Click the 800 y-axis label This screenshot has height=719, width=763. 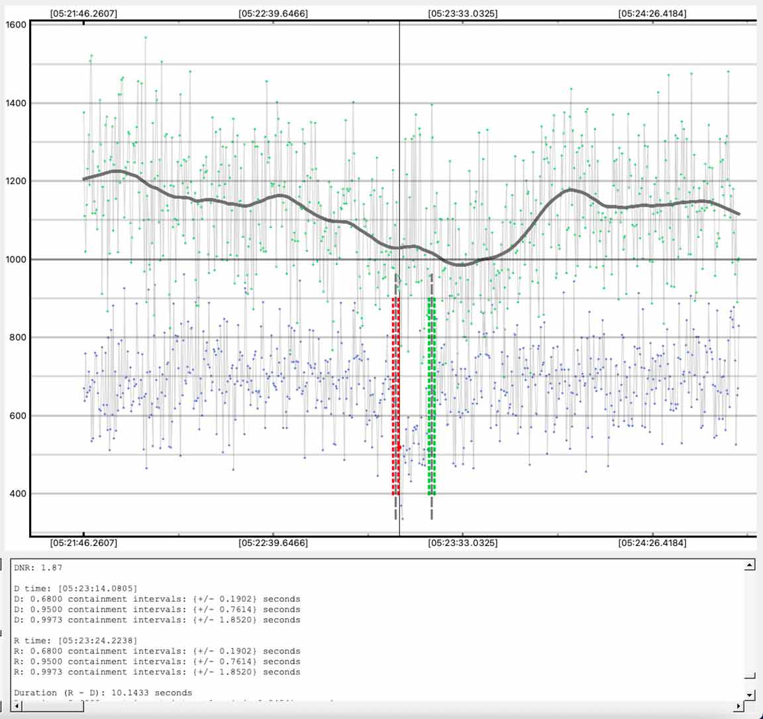click(x=18, y=337)
